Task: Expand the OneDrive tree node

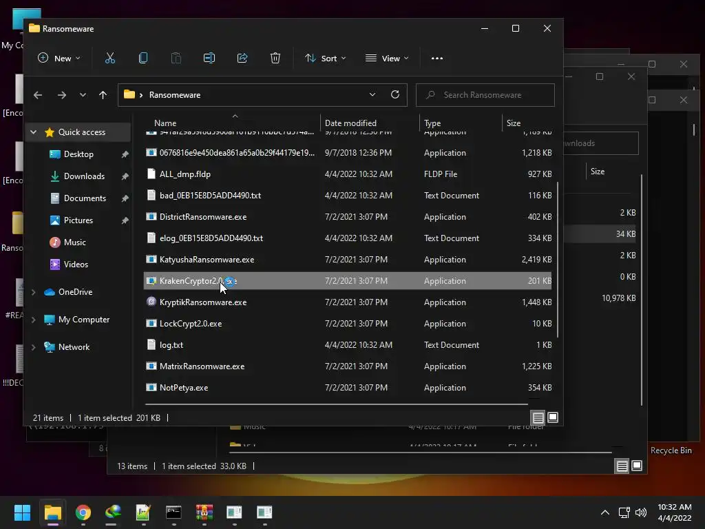Action: click(x=33, y=292)
